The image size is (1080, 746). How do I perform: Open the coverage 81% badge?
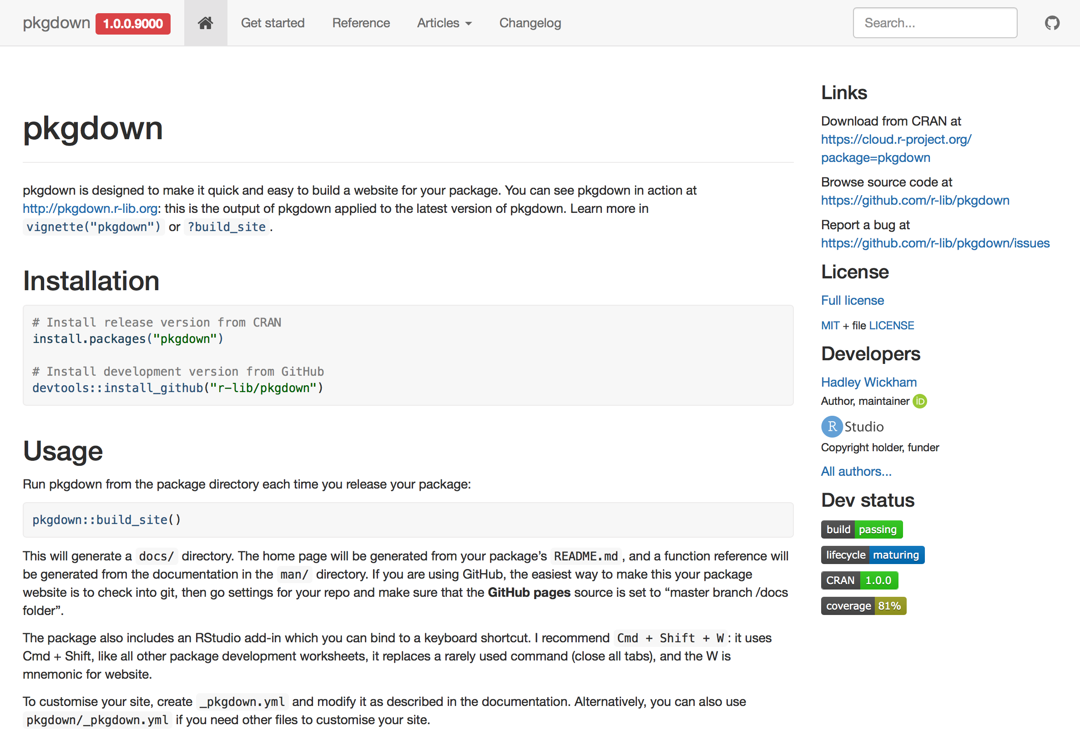tap(863, 606)
